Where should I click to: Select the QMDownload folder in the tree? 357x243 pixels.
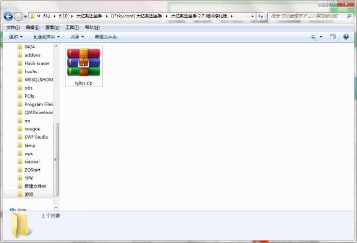click(39, 113)
